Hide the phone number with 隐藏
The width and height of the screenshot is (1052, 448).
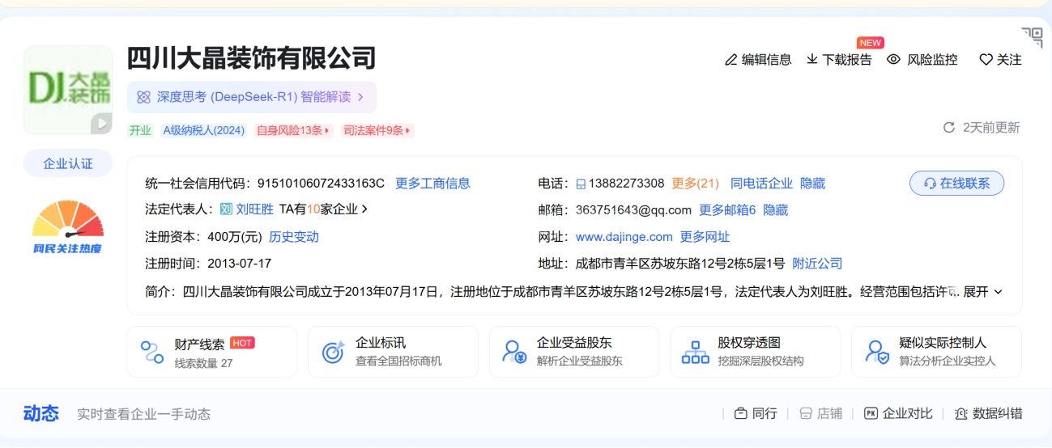812,184
